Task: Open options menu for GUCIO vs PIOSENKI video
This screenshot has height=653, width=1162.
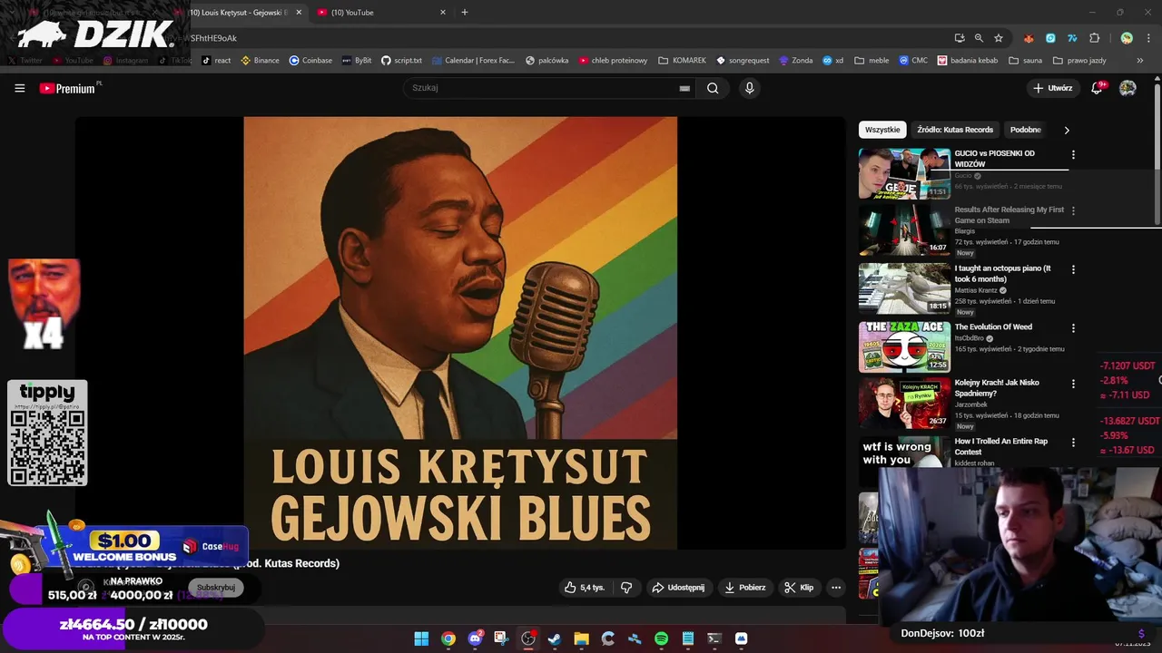Action: click(1073, 155)
